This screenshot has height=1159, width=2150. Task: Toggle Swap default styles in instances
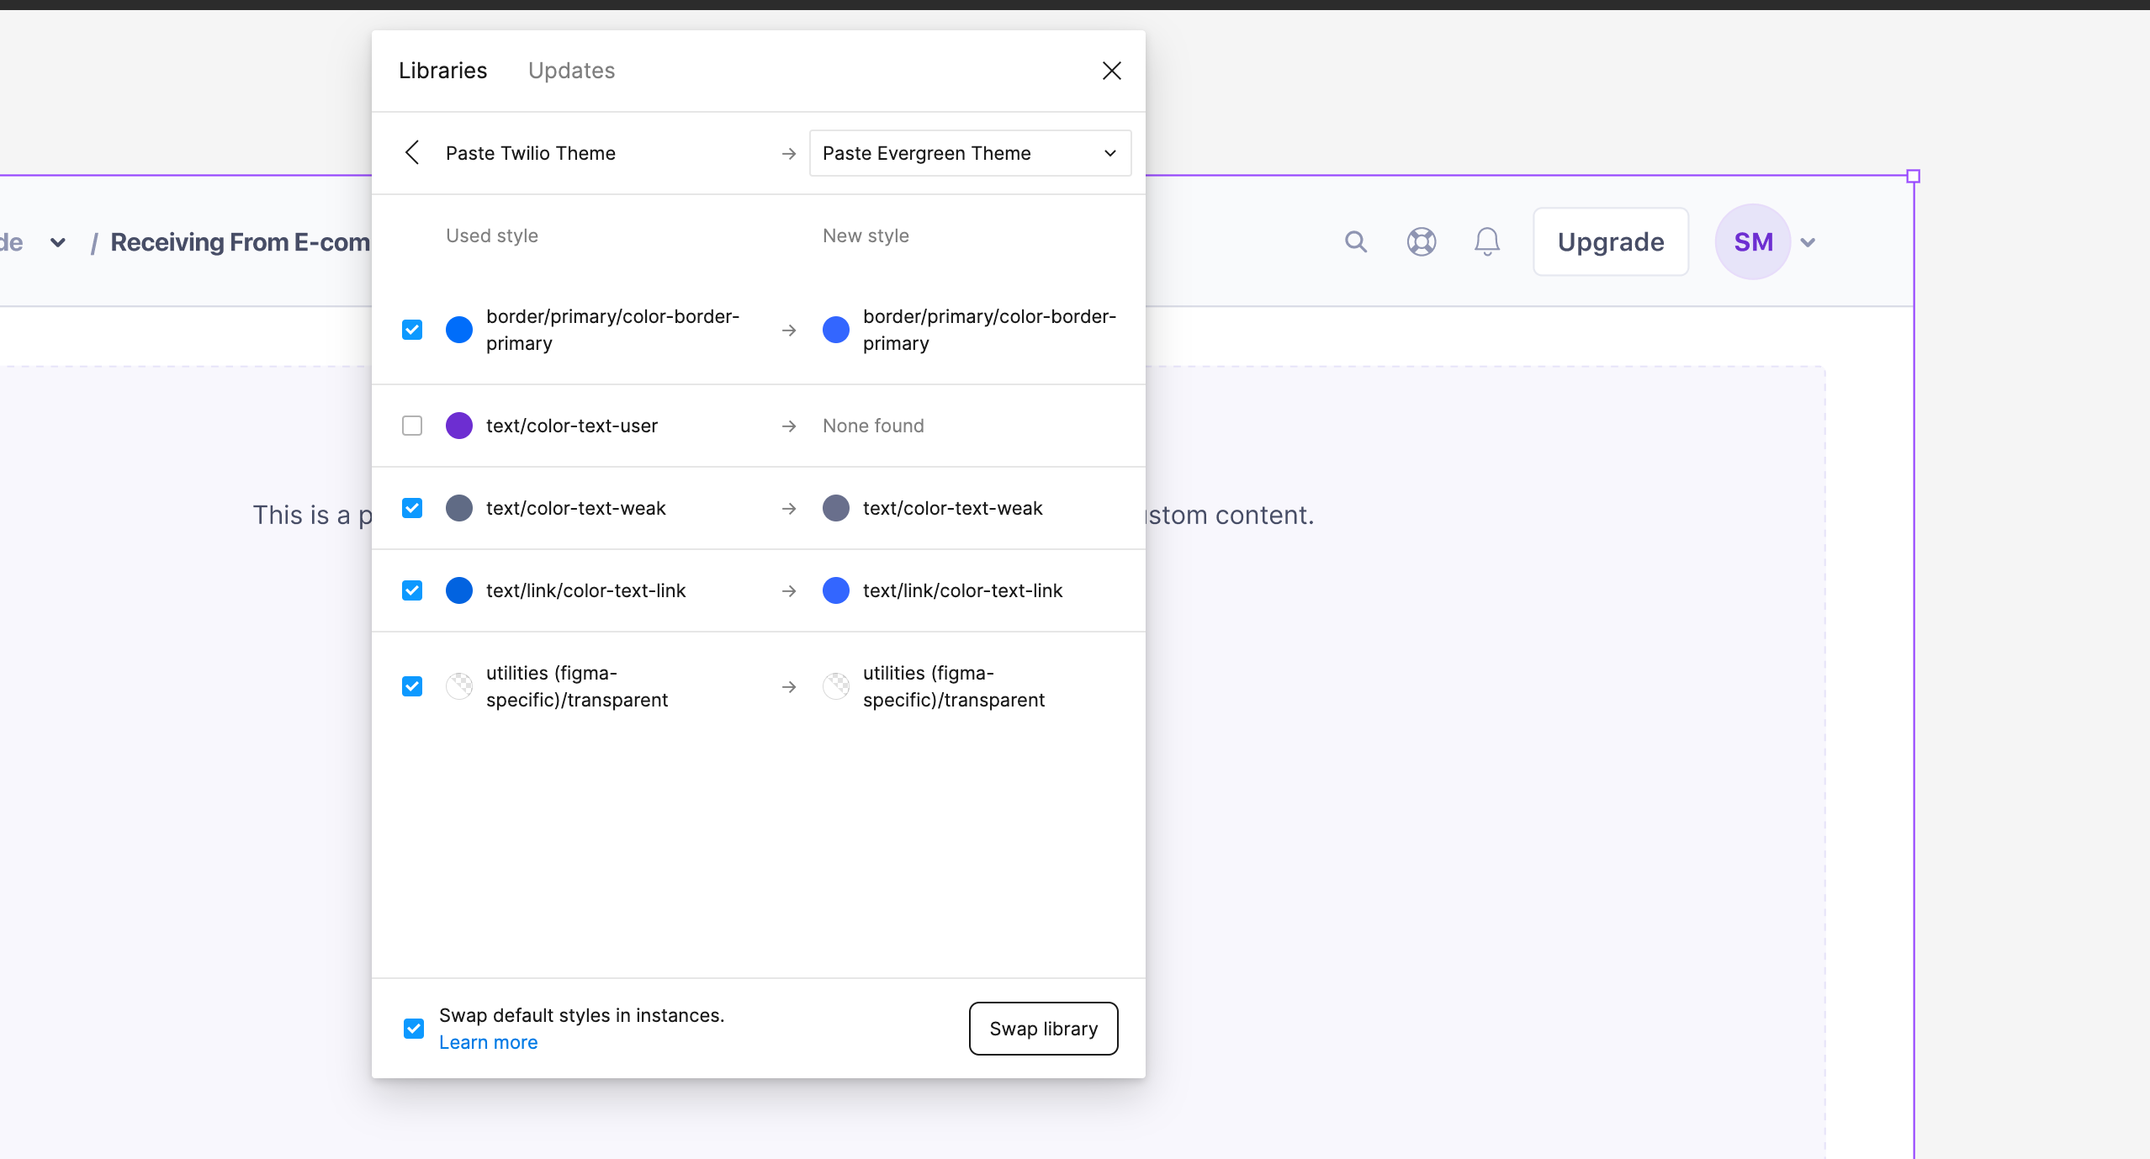point(414,1029)
